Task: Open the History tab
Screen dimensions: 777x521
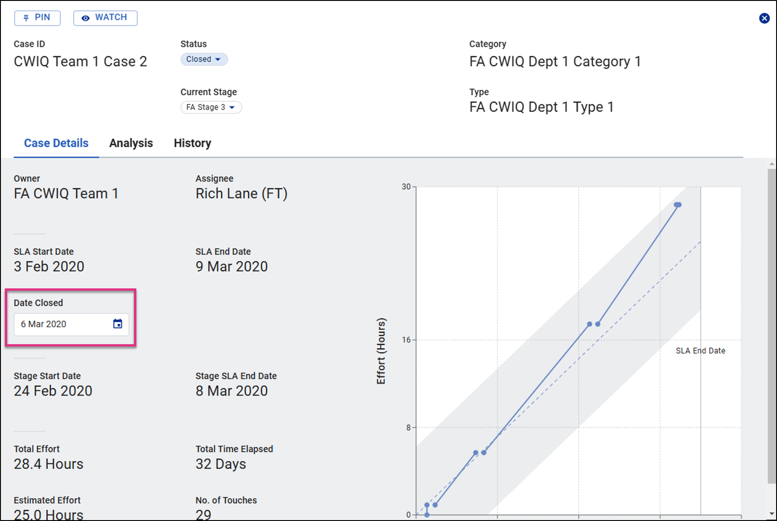Action: [192, 143]
